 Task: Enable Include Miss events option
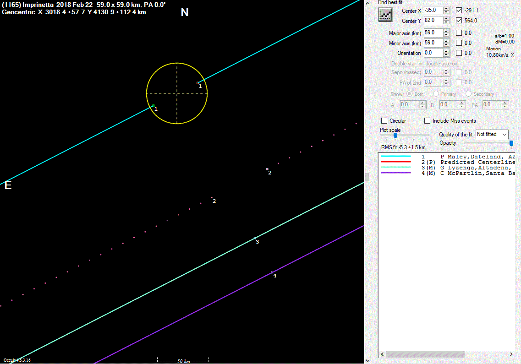tap(428, 121)
